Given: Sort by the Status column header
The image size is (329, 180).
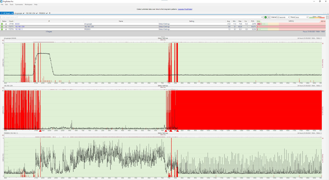Looking at the screenshot, I should pos(4,21).
